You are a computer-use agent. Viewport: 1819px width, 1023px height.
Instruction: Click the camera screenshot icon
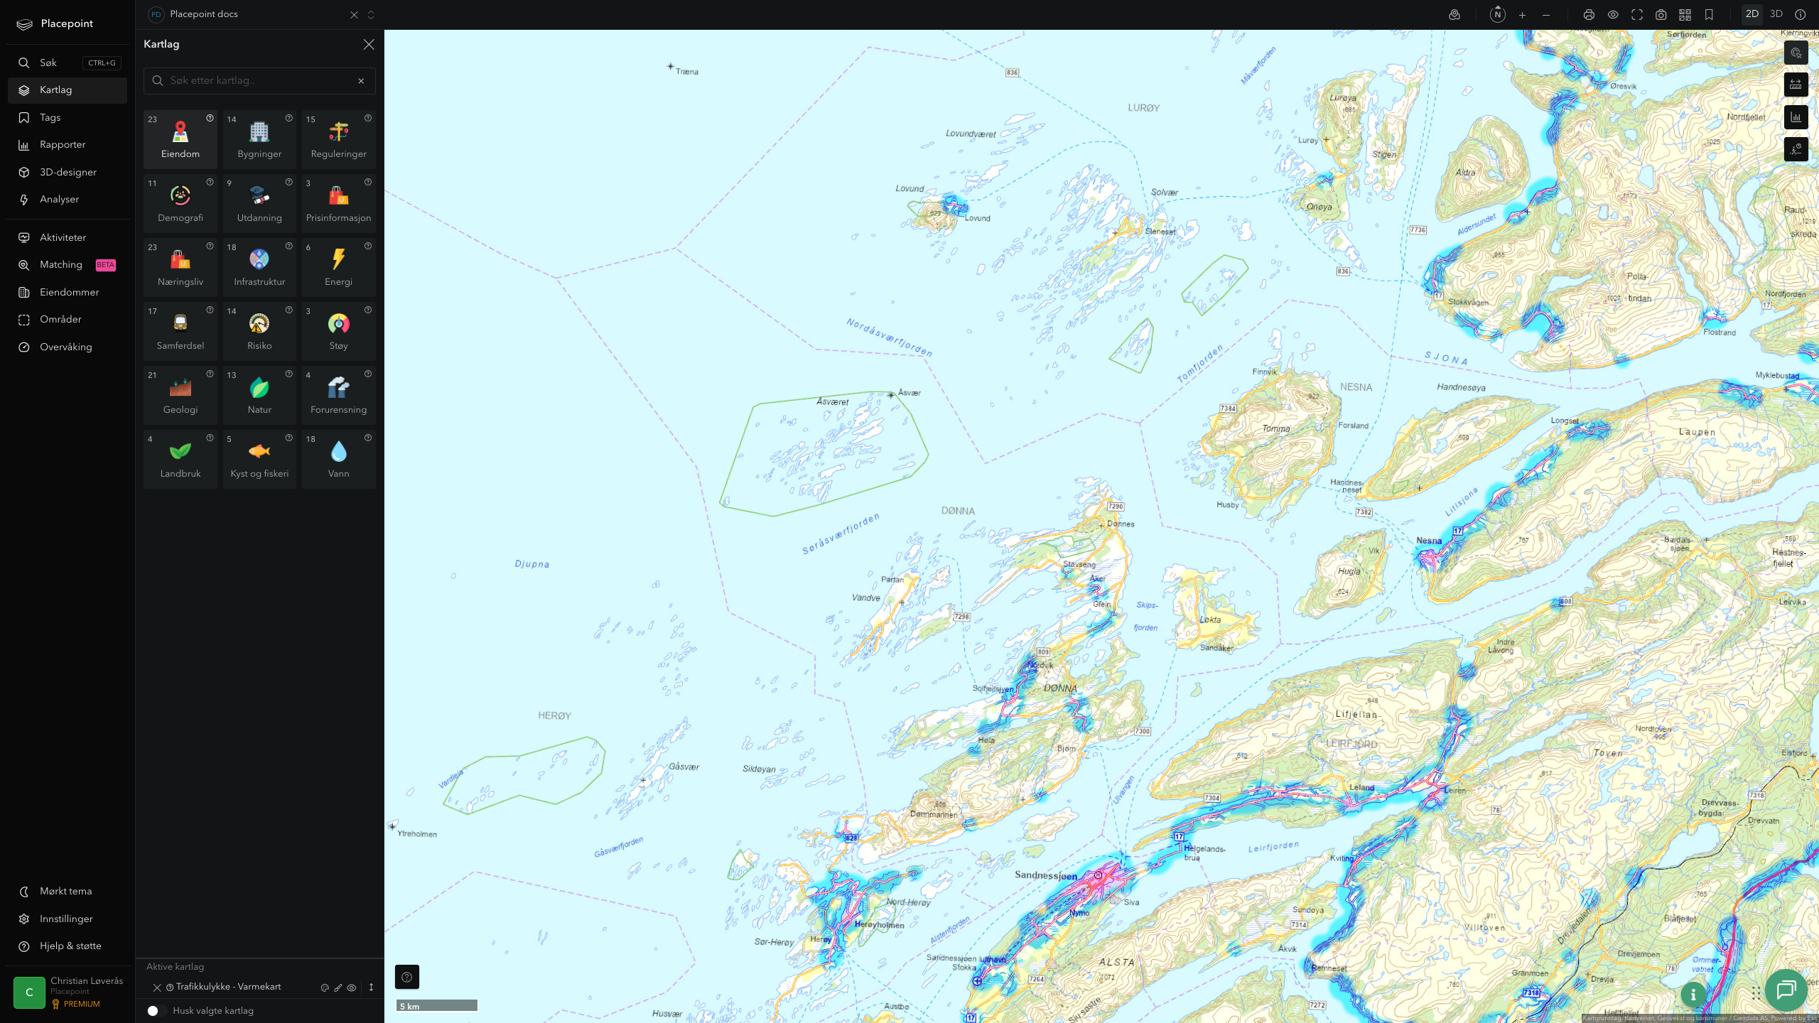[x=1661, y=15]
